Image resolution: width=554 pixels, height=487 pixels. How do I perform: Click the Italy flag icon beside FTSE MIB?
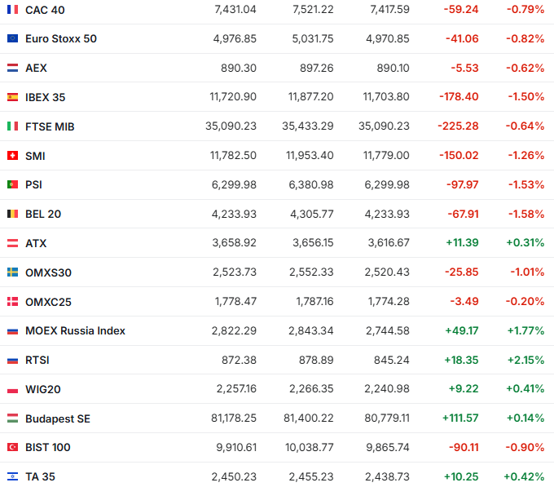coord(12,126)
